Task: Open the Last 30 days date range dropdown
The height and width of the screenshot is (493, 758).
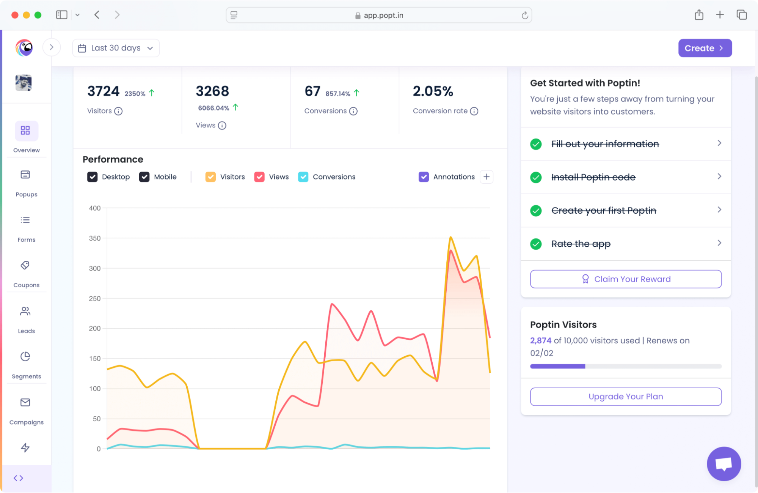Action: pyautogui.click(x=116, y=48)
